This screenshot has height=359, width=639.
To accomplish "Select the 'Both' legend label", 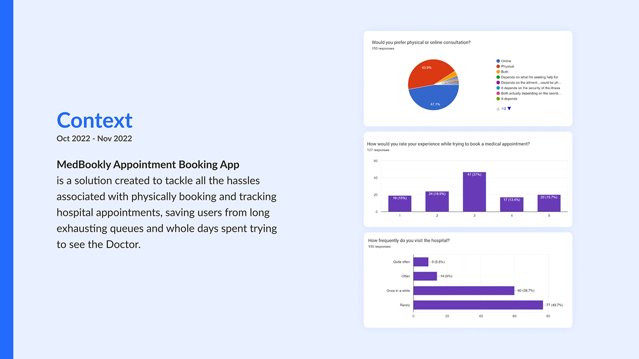I will click(505, 72).
